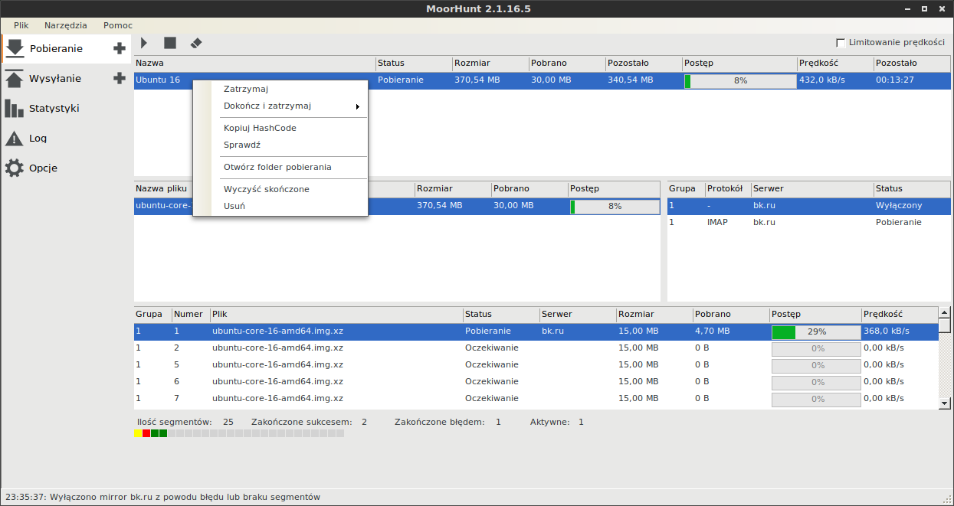Click the Opcje gear icon
954x506 pixels.
(15, 168)
